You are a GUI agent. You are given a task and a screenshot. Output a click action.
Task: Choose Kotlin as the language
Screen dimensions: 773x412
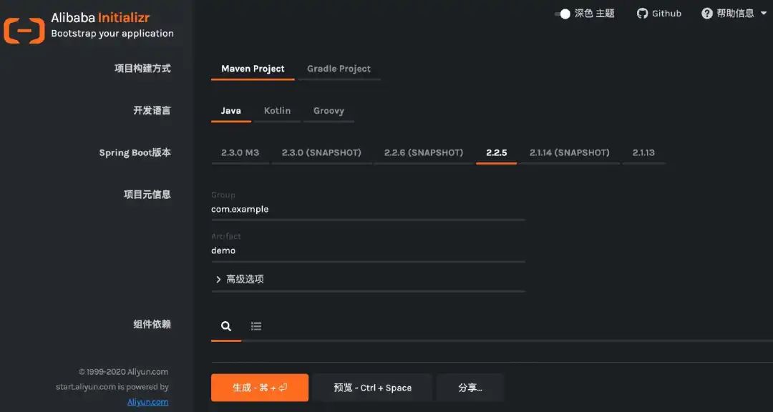point(277,111)
